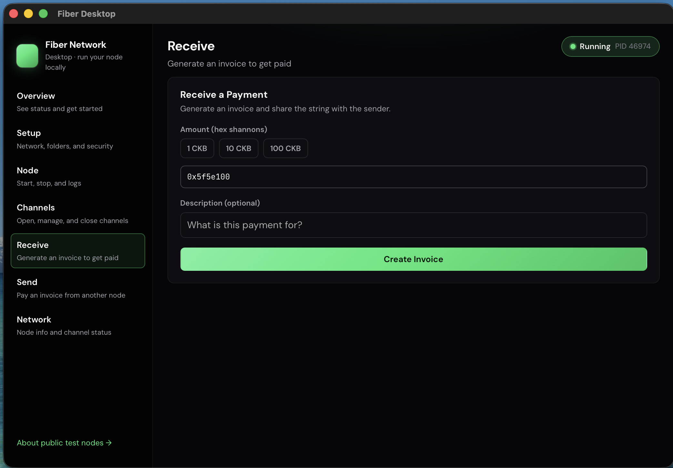The image size is (673, 468).
Task: Choose the 10 CKB amount preset
Action: coord(238,148)
